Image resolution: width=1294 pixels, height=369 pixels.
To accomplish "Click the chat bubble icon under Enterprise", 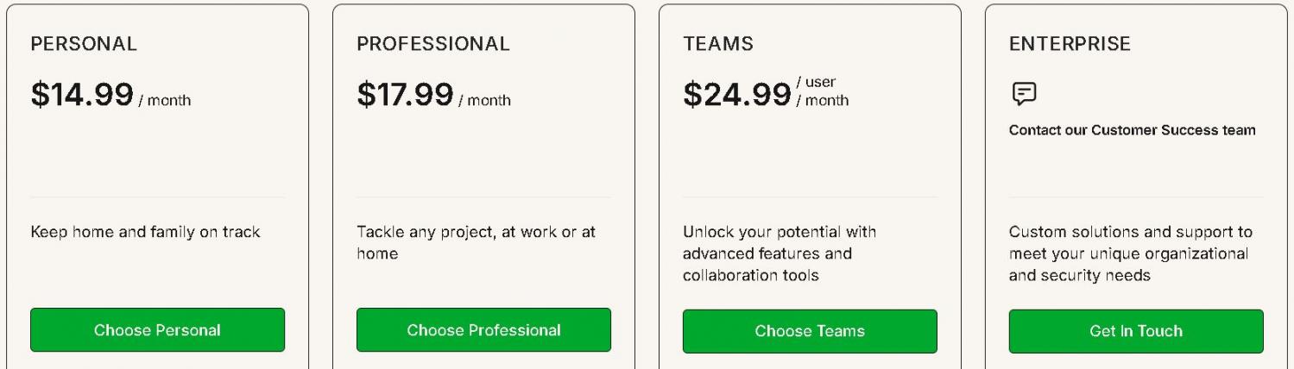I will pos(1024,94).
